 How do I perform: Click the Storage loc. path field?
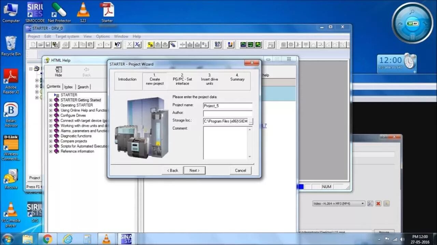226,121
